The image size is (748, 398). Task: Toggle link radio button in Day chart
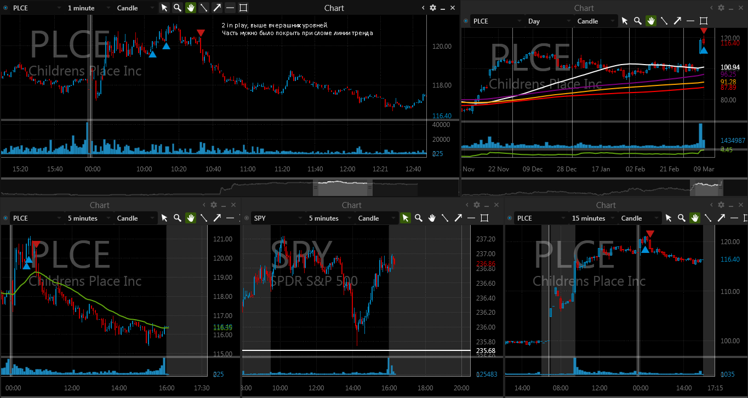point(466,21)
